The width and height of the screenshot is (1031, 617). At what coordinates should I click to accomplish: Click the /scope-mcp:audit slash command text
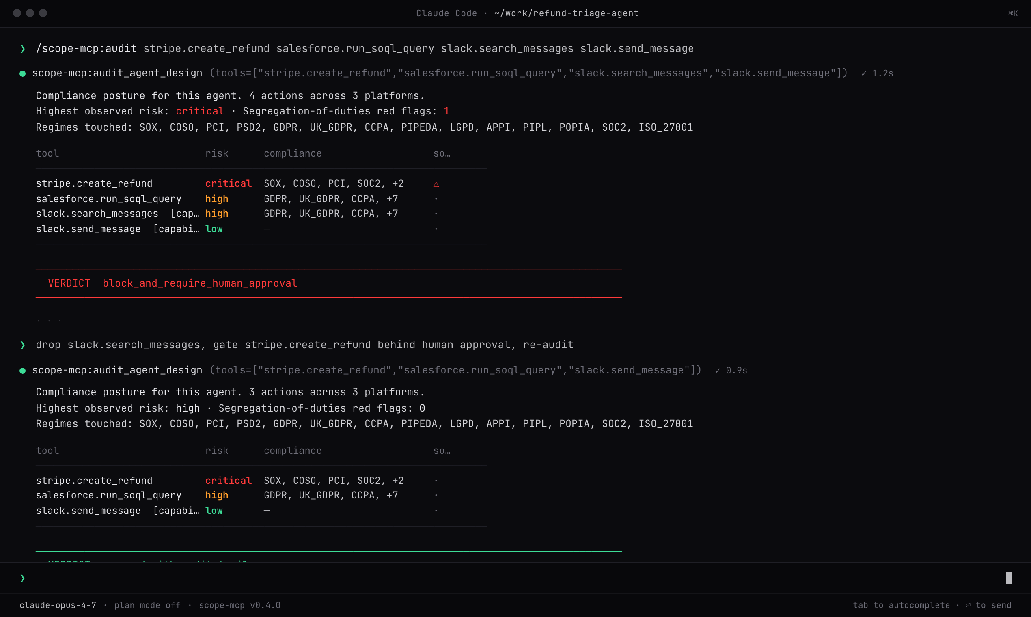[86, 49]
